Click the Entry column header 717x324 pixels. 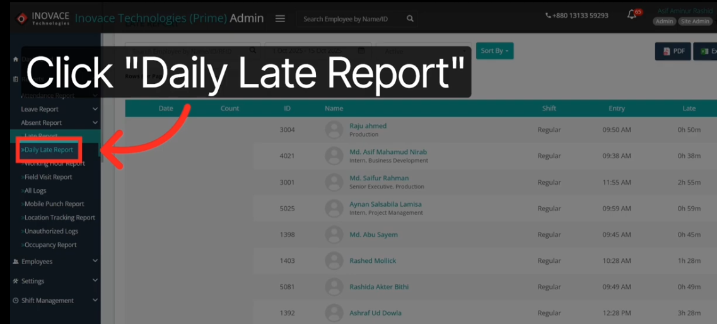click(x=617, y=108)
